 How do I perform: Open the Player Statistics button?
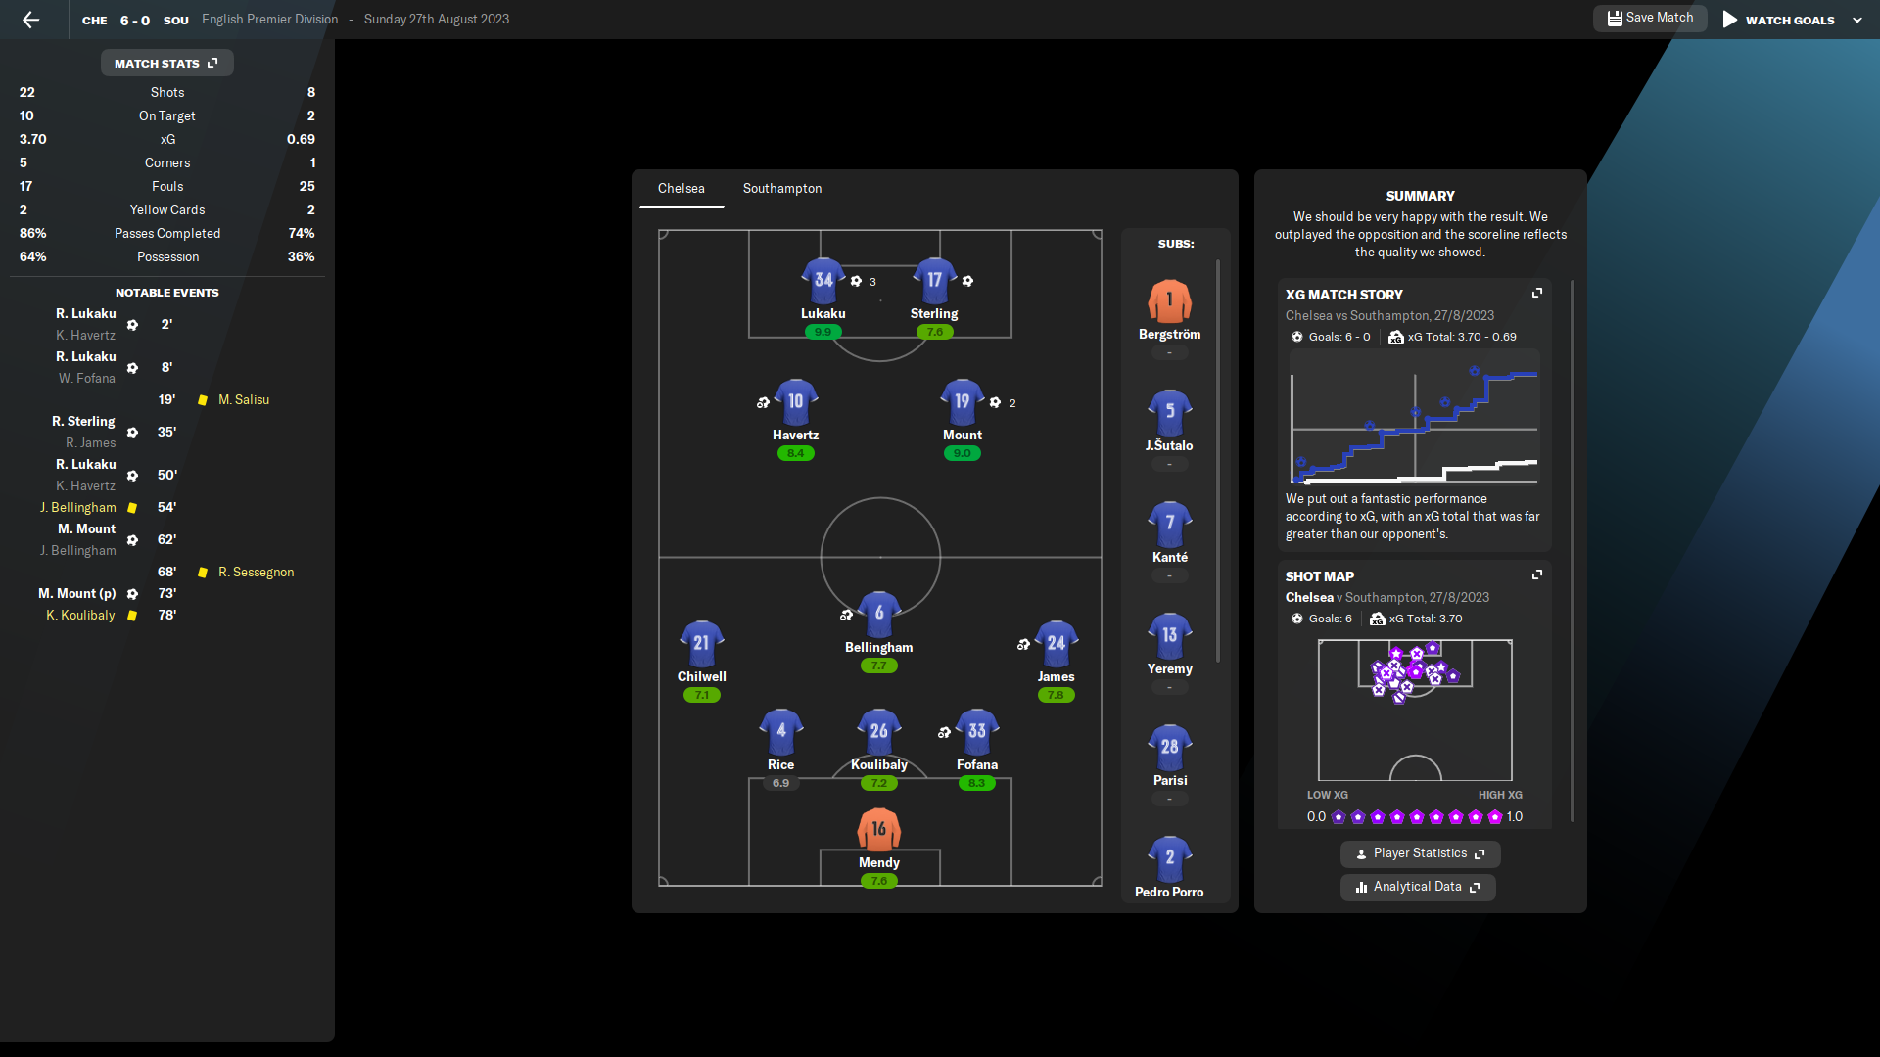(x=1419, y=853)
